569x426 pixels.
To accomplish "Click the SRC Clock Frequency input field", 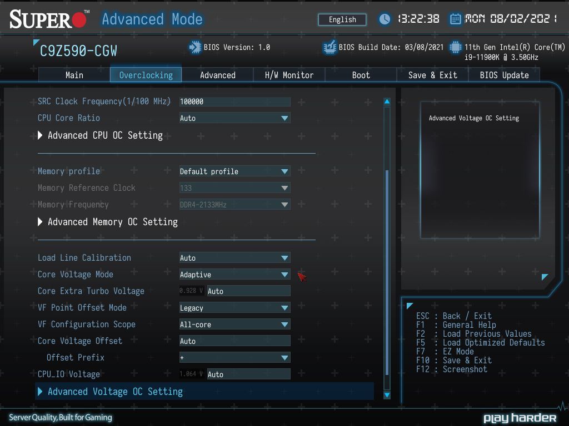I will point(235,102).
